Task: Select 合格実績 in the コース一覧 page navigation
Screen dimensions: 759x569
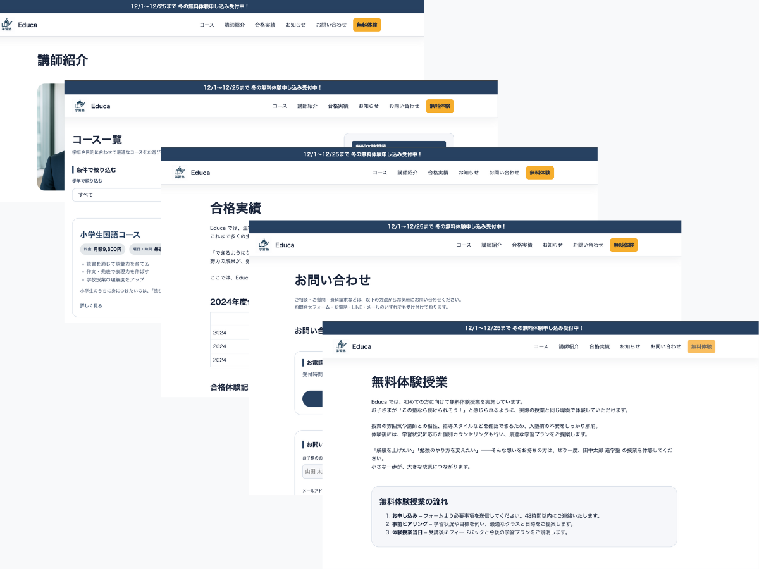Action: click(x=338, y=106)
